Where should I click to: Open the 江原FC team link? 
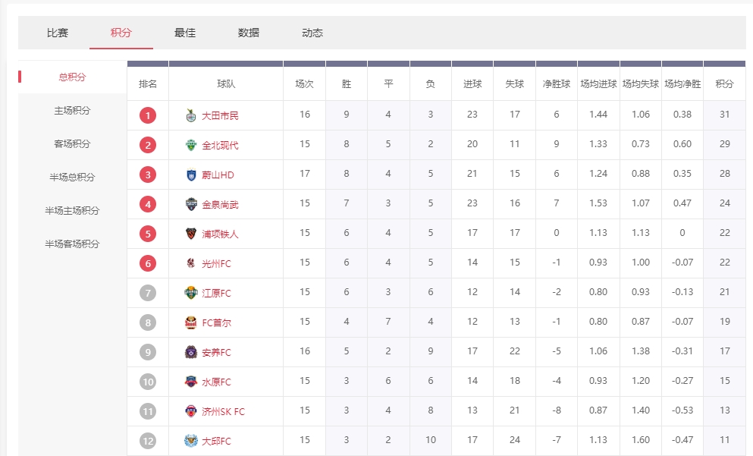pyautogui.click(x=216, y=293)
